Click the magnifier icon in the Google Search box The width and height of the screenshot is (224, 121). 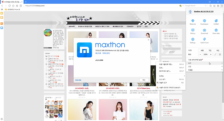[x=206, y=6]
